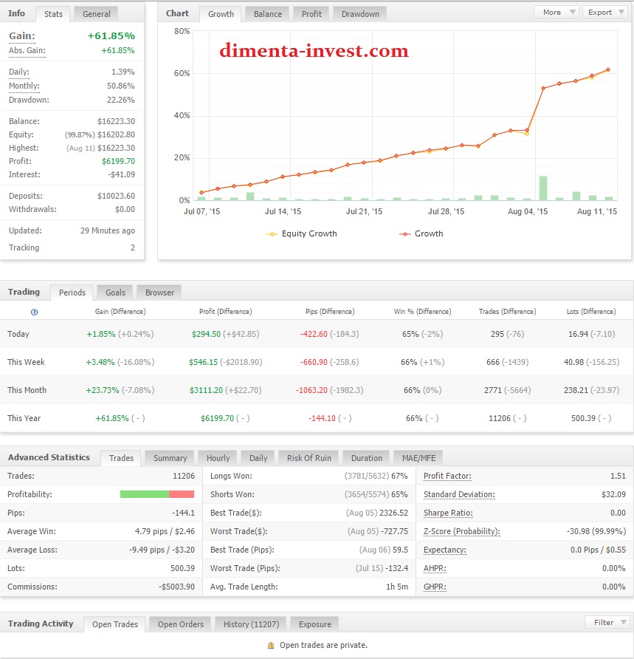634x659 pixels.
Task: Open the Risk Of Ruin tab
Action: click(x=309, y=458)
